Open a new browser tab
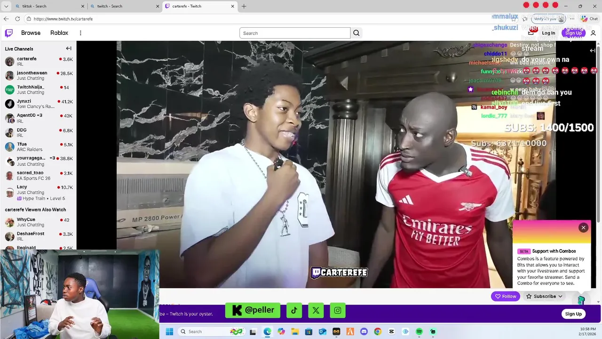This screenshot has width=602, height=339. 244,6
